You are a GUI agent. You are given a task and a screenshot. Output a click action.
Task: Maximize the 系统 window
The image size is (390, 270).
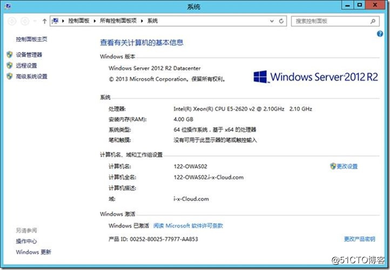click(x=360, y=5)
